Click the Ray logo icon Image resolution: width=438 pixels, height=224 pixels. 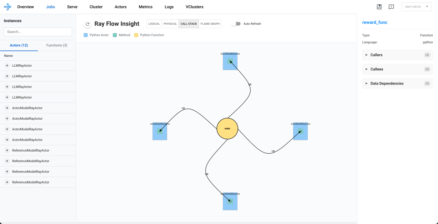8,7
